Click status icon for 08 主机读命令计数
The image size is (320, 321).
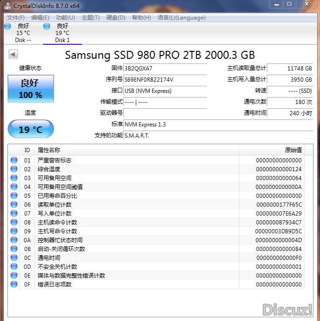click(x=14, y=222)
